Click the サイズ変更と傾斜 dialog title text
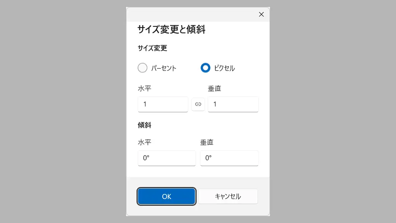 tap(171, 29)
